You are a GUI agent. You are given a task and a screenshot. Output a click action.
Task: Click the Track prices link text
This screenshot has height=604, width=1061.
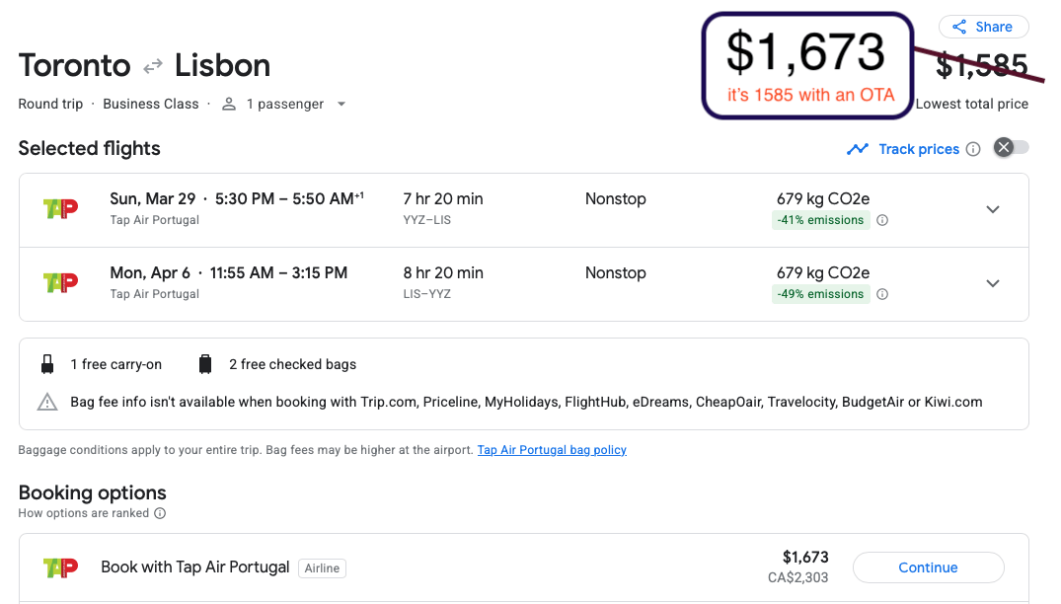[919, 149]
